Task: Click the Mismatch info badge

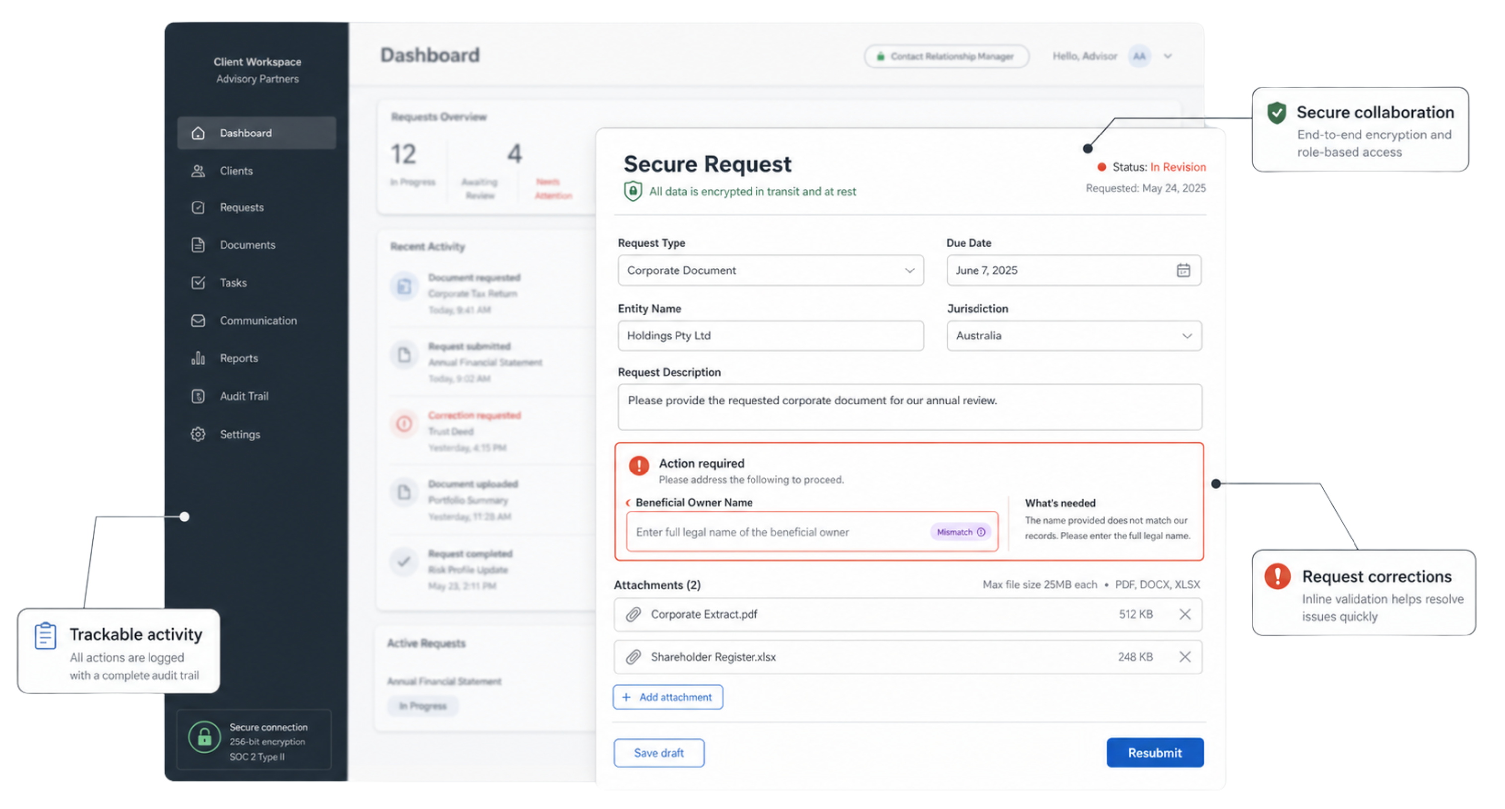Action: 961,532
